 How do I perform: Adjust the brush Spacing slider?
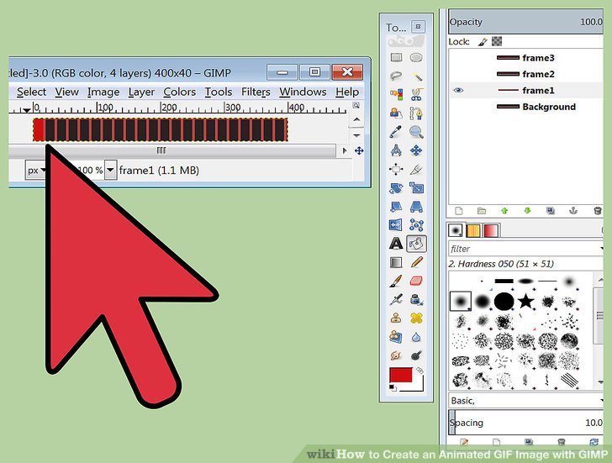click(525, 423)
